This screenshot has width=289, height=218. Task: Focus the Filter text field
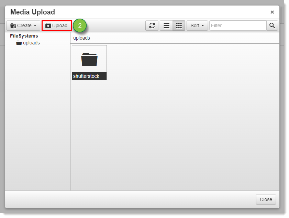[x=238, y=25]
